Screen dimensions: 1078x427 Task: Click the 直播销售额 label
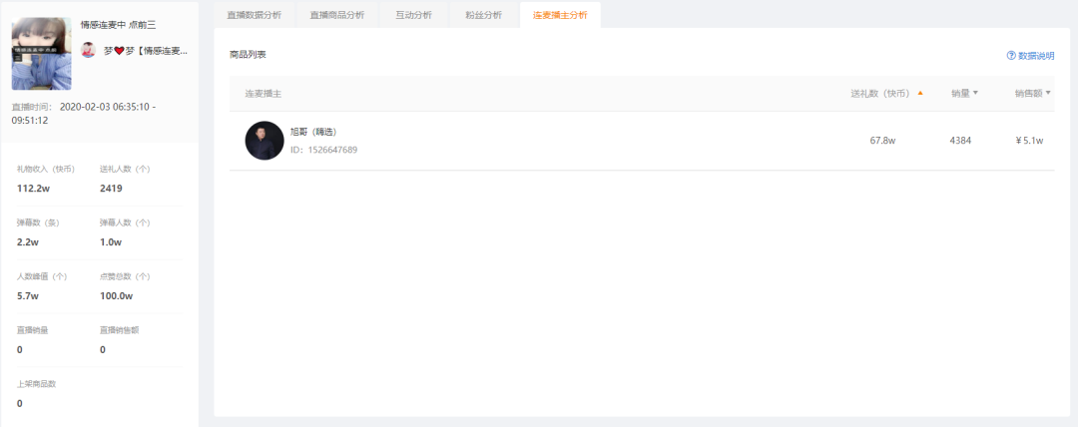(120, 330)
